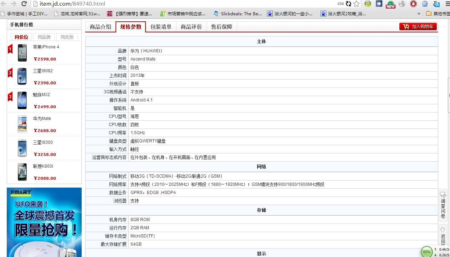Open the 苹果iPhone 4 product link

pos(46,47)
